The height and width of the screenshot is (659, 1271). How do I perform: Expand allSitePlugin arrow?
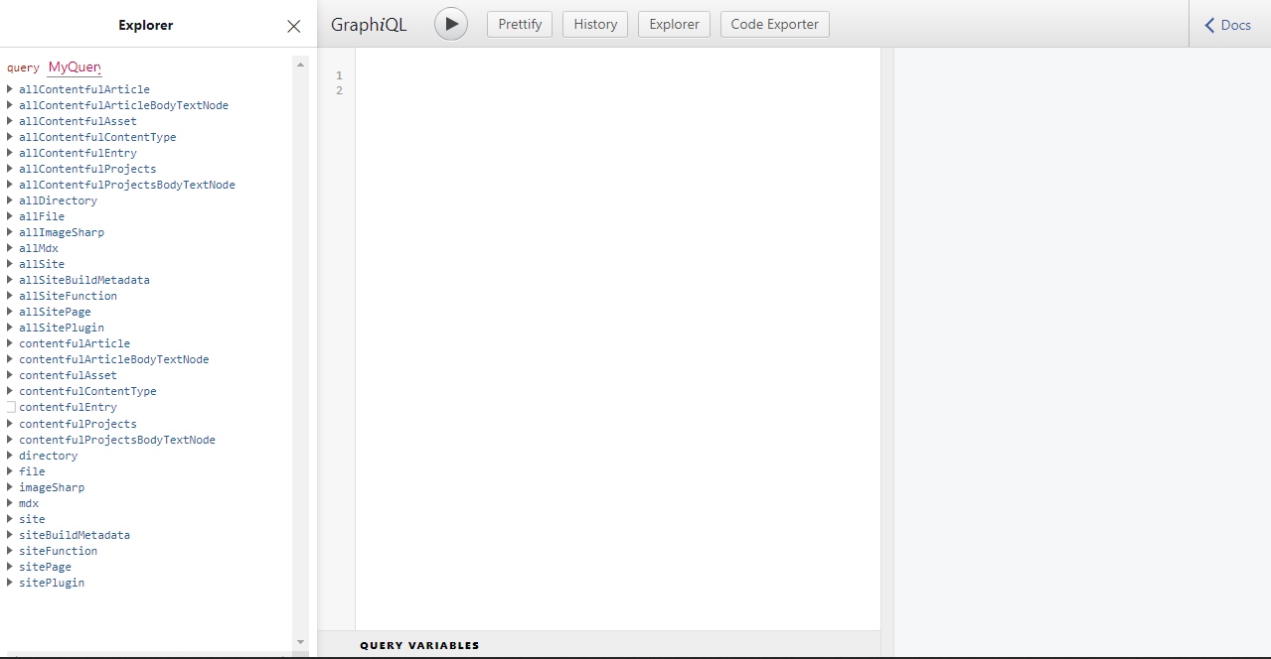coord(10,328)
